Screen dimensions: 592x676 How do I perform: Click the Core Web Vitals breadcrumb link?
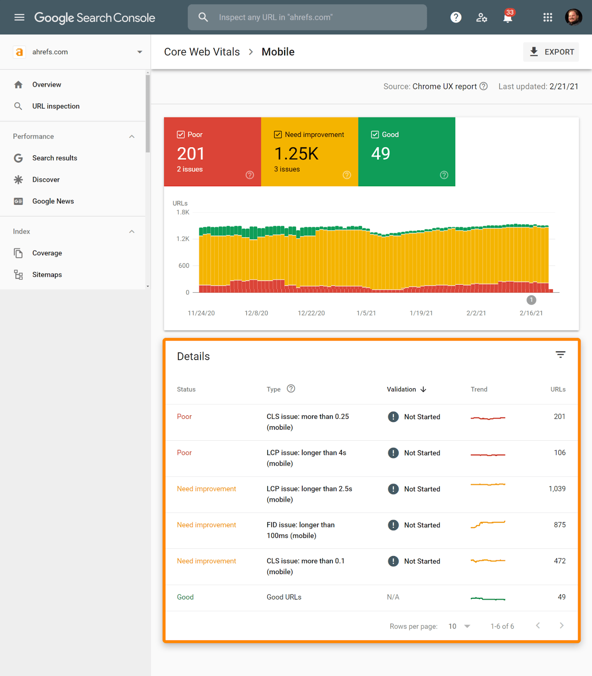point(202,52)
